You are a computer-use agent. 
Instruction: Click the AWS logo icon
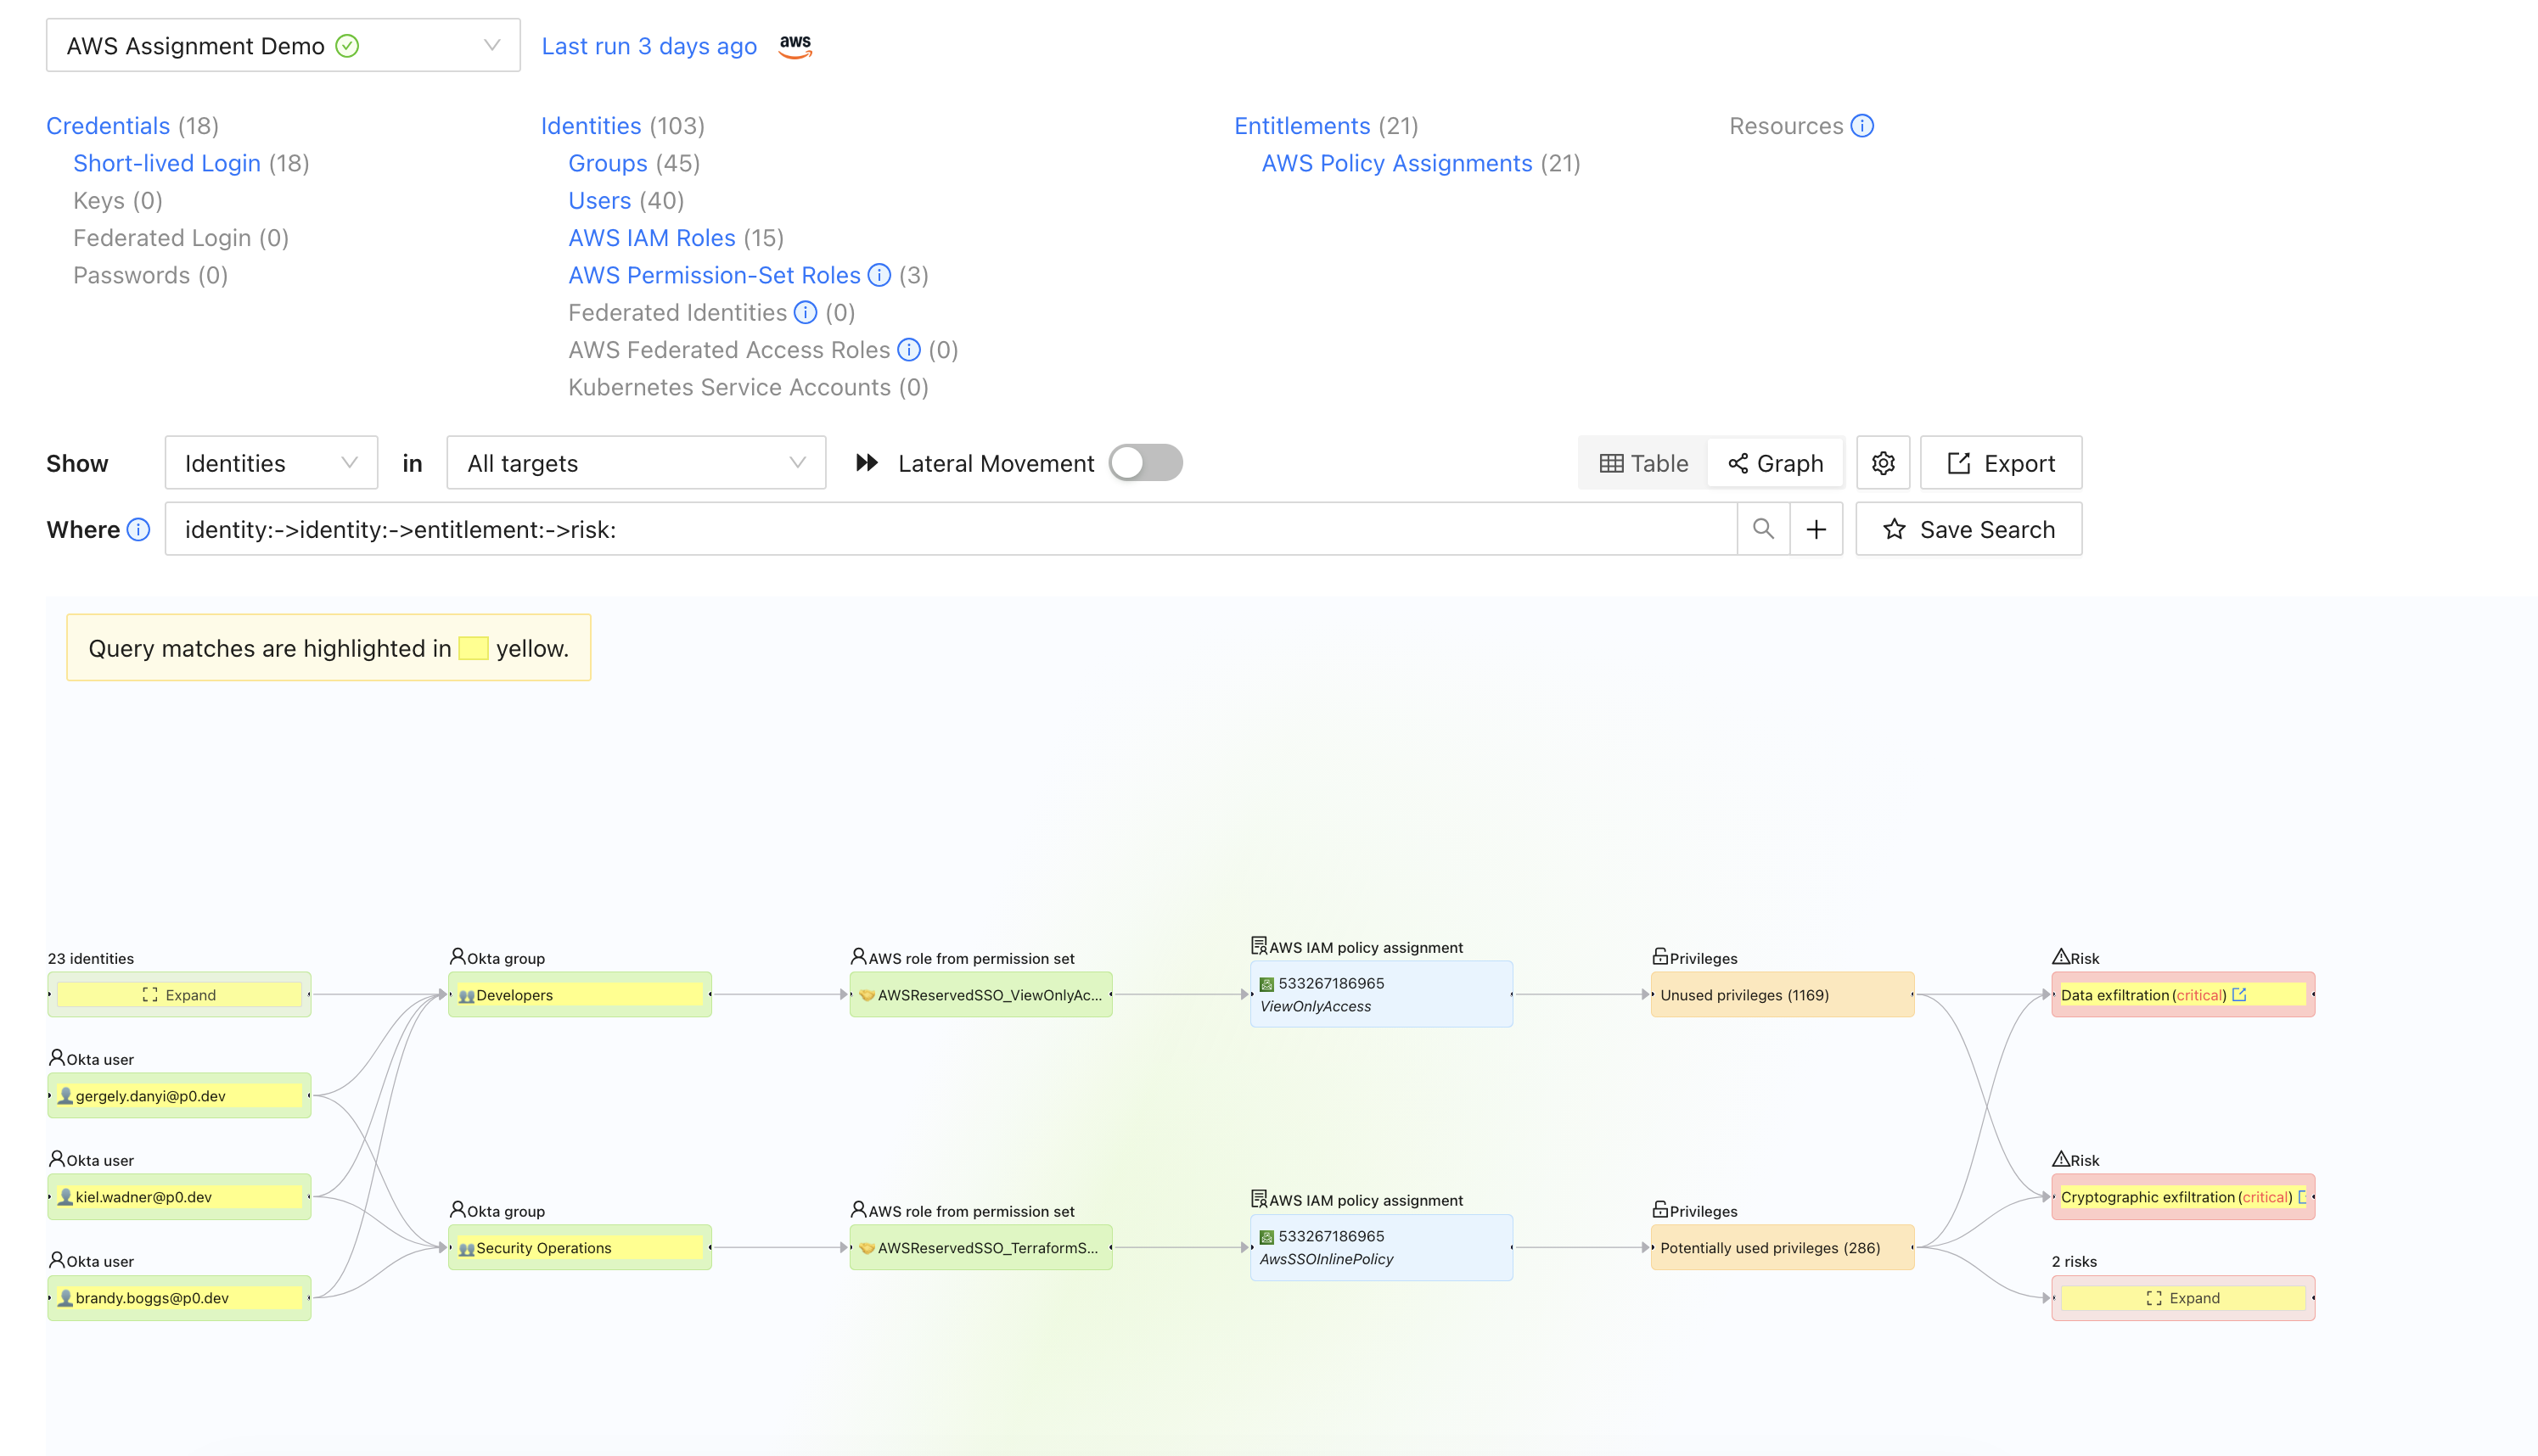point(795,46)
